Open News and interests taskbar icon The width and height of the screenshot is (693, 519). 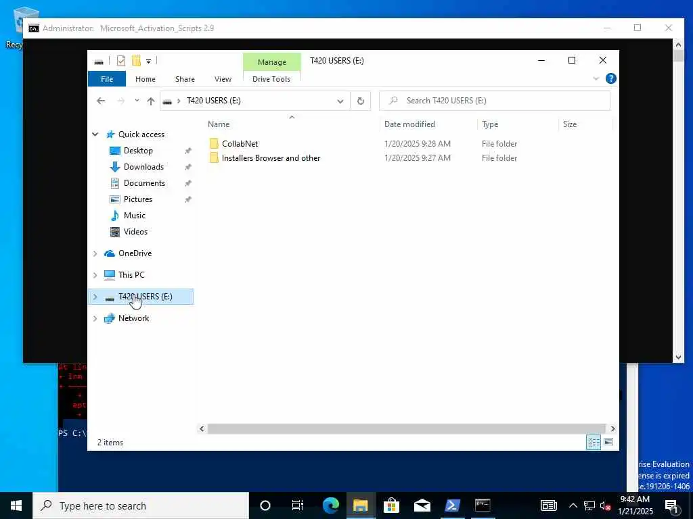[x=548, y=505]
